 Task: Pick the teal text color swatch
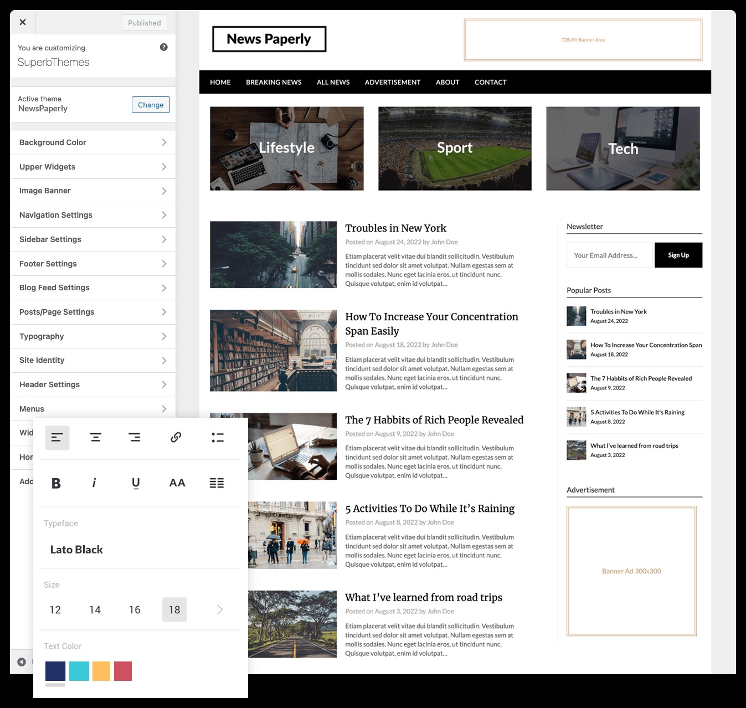[79, 671]
